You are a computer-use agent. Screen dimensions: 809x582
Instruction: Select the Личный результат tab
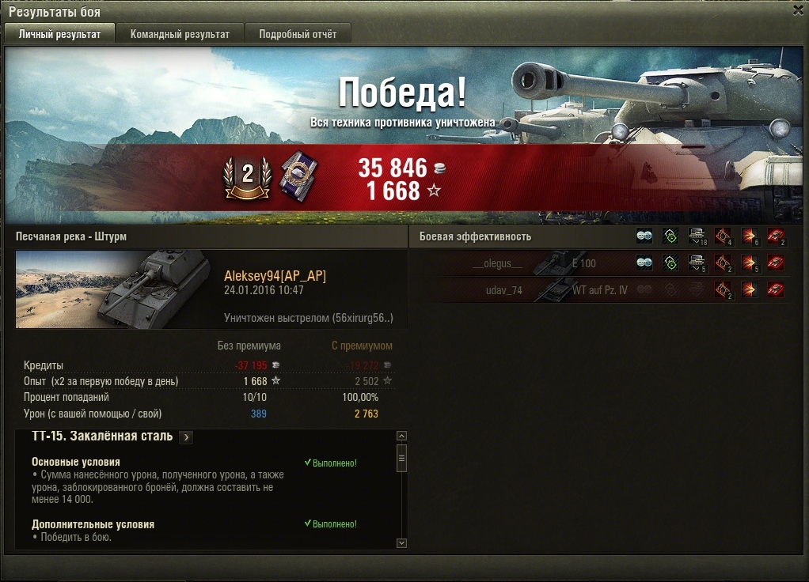(60, 34)
